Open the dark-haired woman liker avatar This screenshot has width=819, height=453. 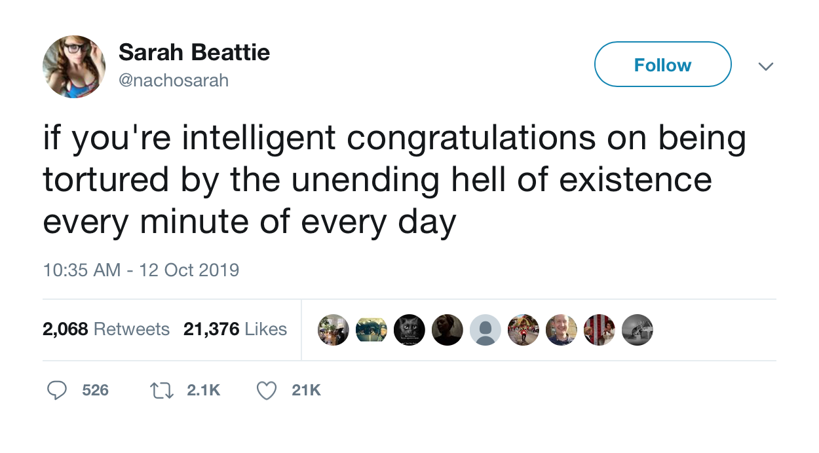pyautogui.click(x=448, y=329)
